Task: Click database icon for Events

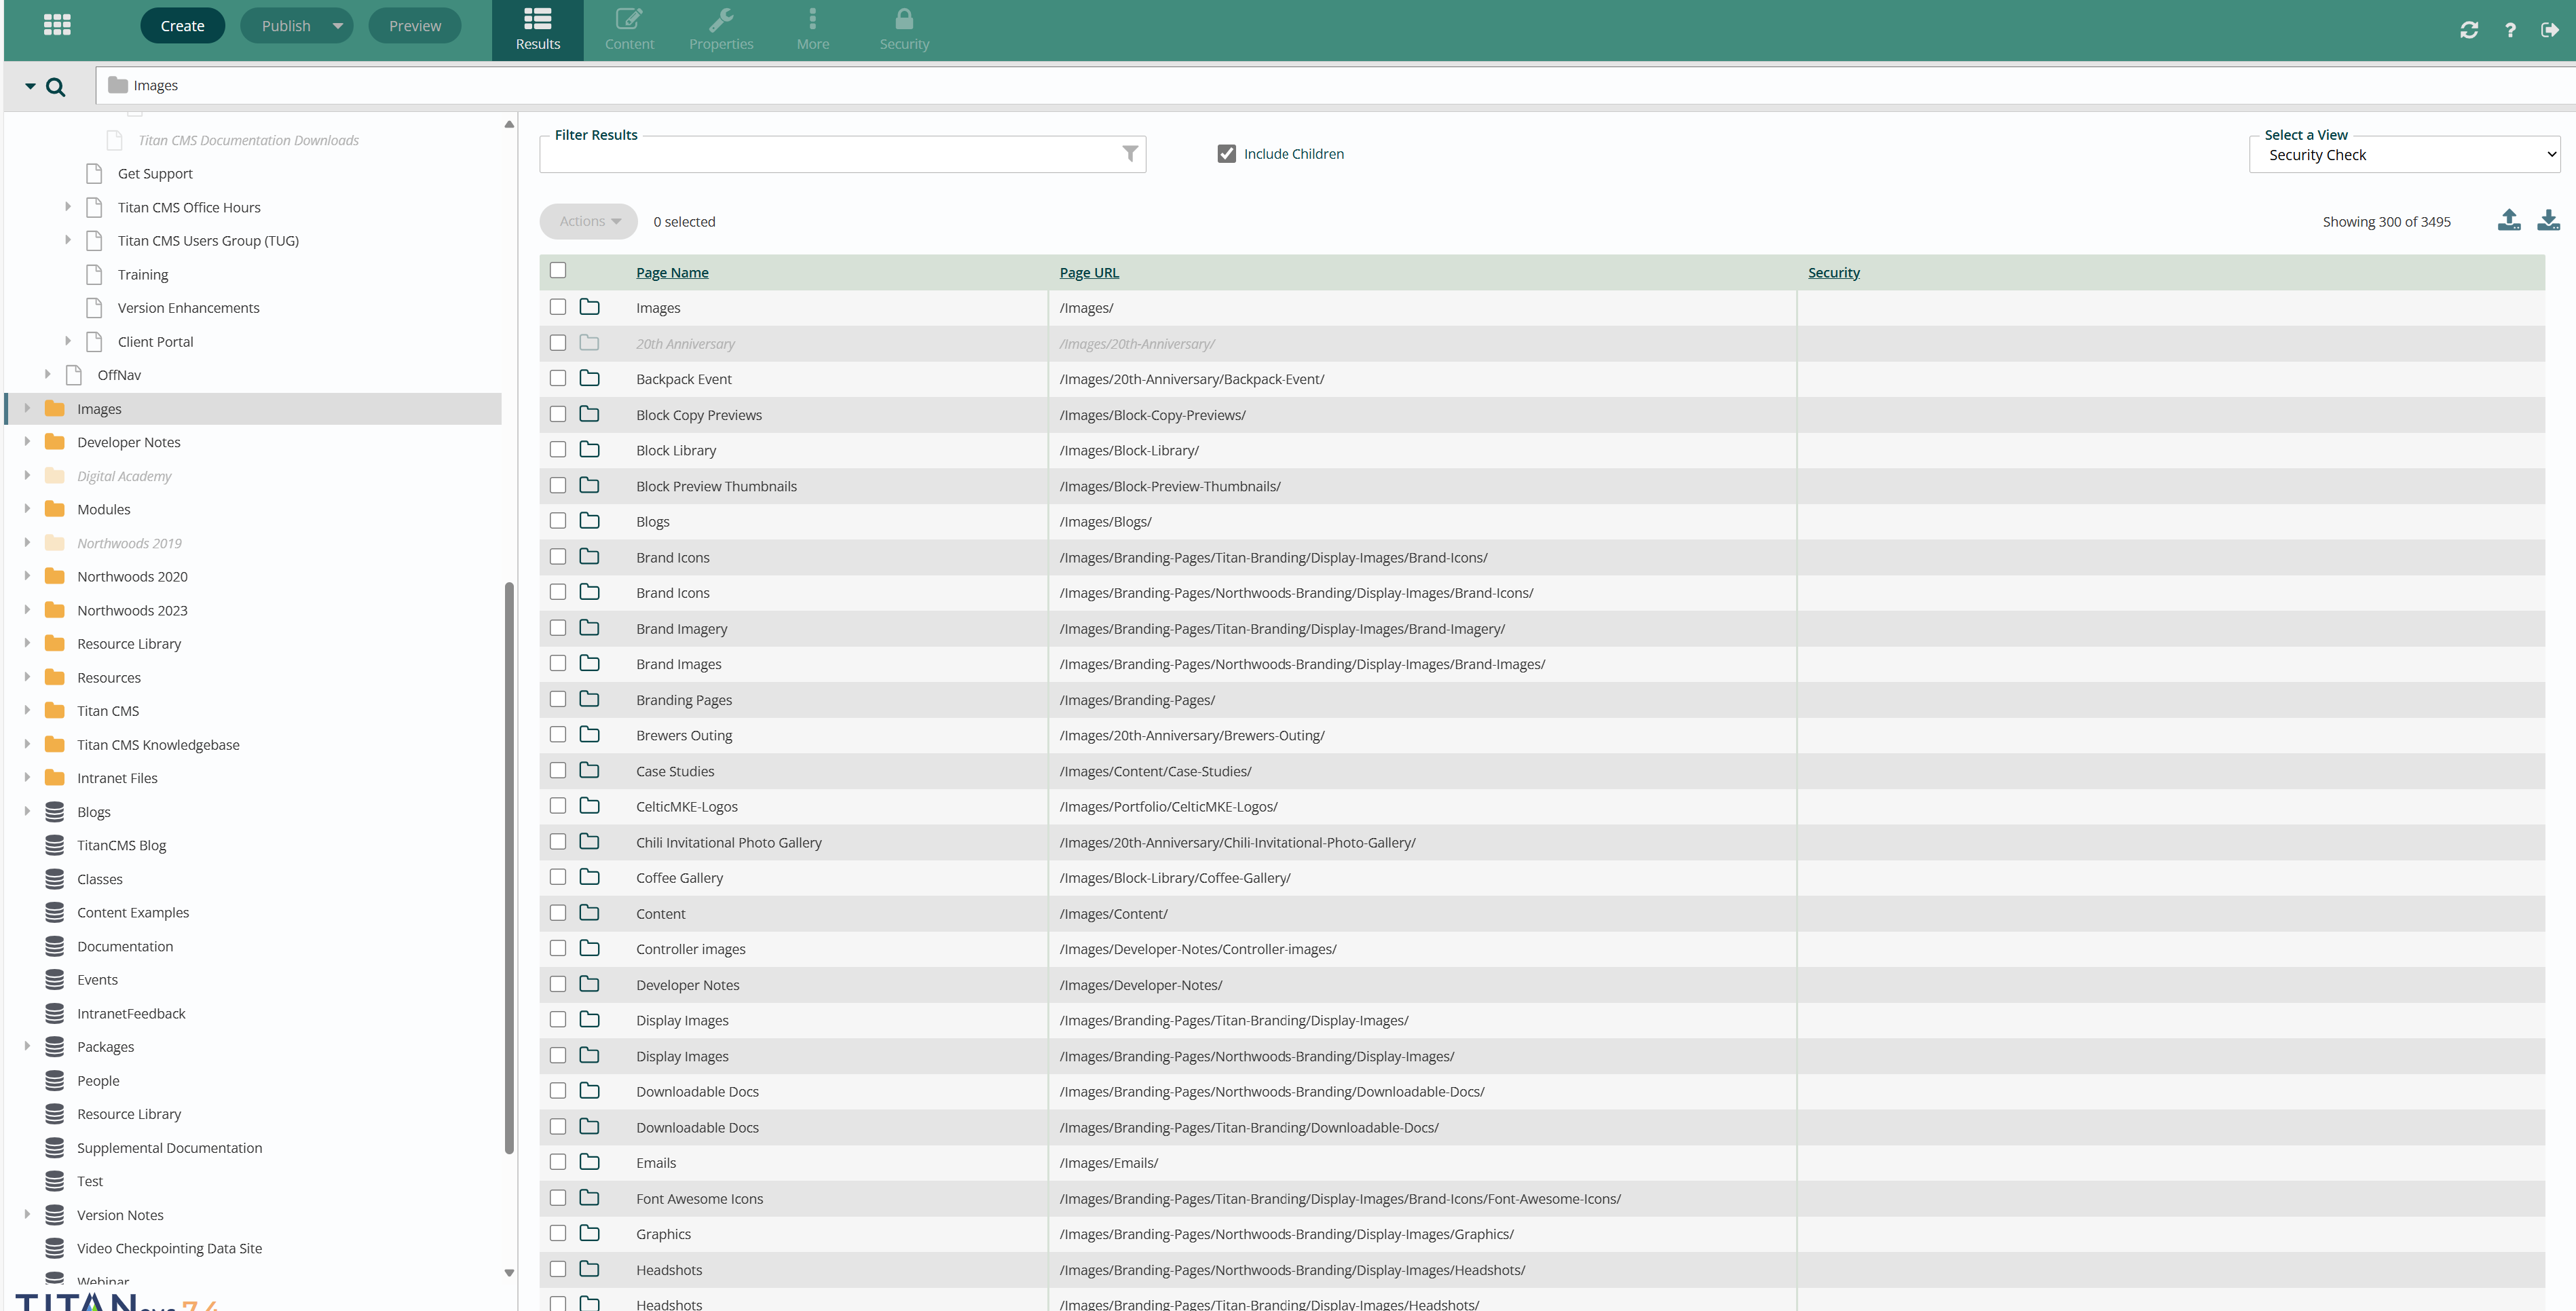Action: pyautogui.click(x=55, y=980)
